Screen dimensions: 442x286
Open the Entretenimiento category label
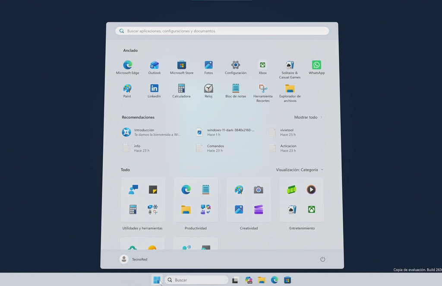[302, 228]
